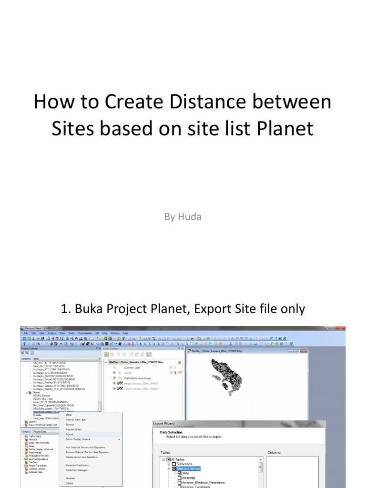The height and width of the screenshot is (488, 366).
Task: Expand Subscribers in Export Wizard tree
Action: point(169,464)
